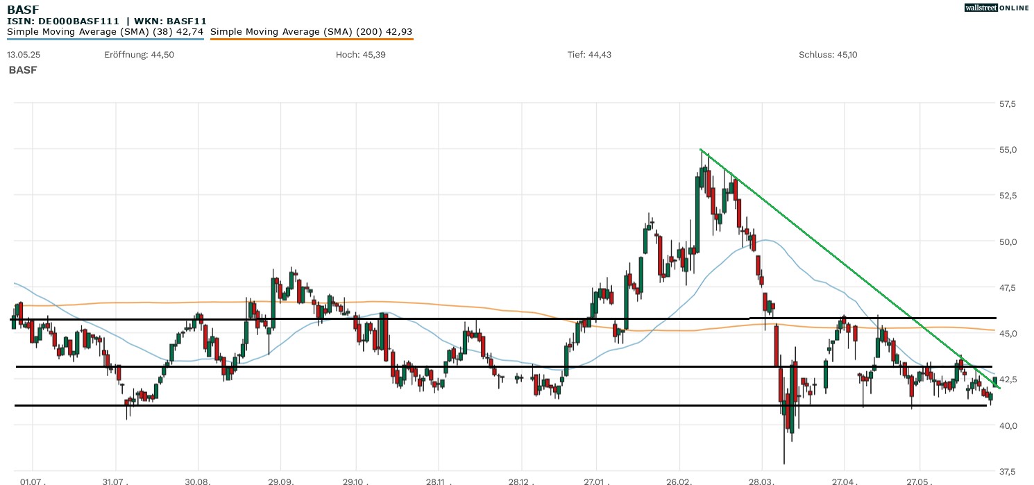Click the BASF chart title heading
The image size is (1034, 485).
pos(22,10)
